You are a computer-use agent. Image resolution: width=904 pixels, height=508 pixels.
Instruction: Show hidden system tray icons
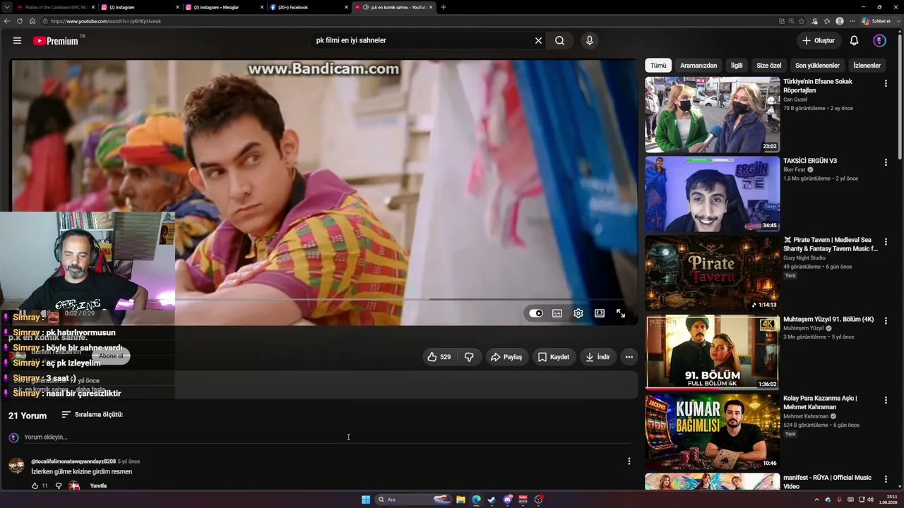tap(817, 500)
